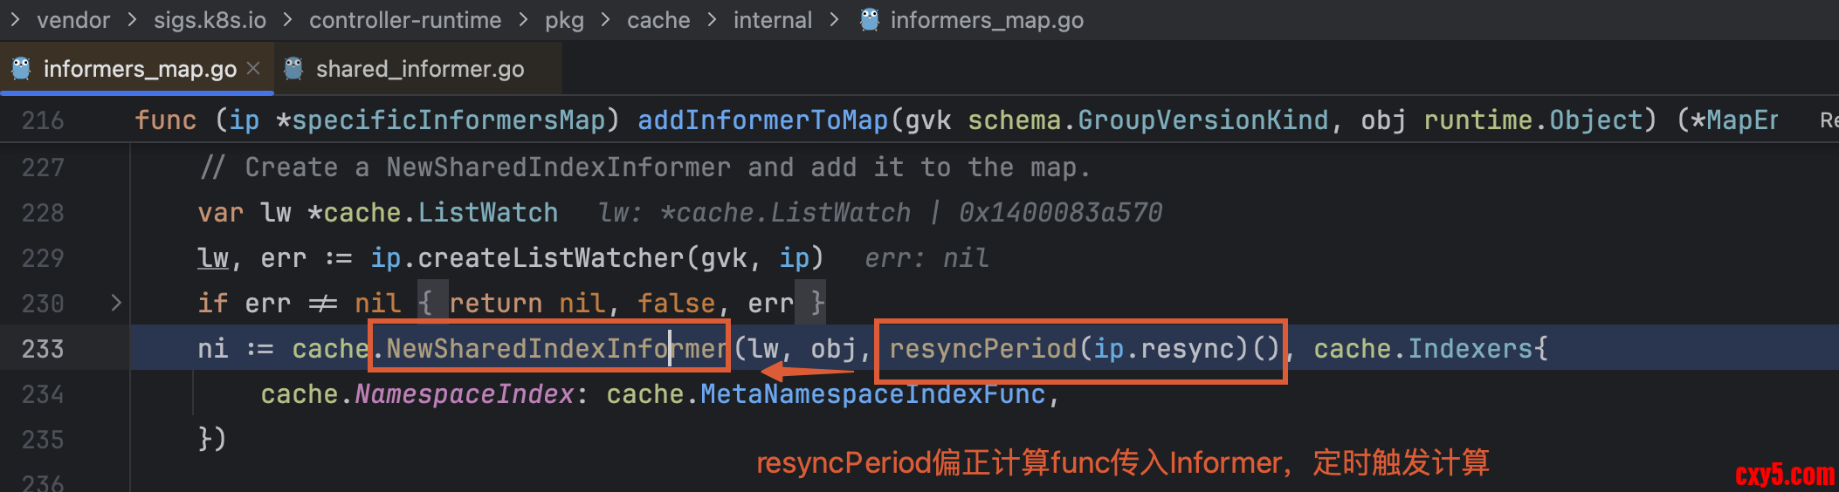Click ListWatch type on line 228
Image resolution: width=1839 pixels, height=492 pixels.
click(487, 213)
